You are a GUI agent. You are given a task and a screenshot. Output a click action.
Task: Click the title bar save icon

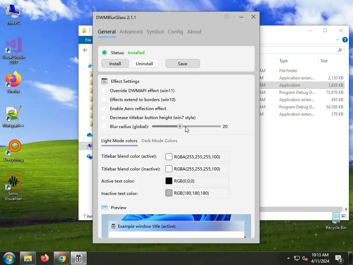click(227, 17)
